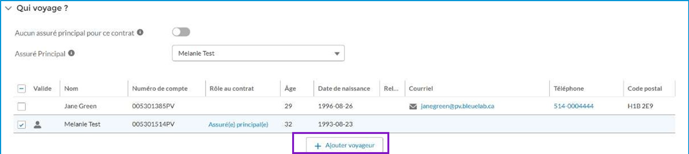The height and width of the screenshot is (154, 689).
Task: Click the Assuré(e) principal(e) role link
Action: (238, 124)
